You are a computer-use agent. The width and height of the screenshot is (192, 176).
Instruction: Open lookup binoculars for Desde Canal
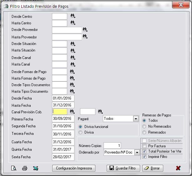point(73,57)
